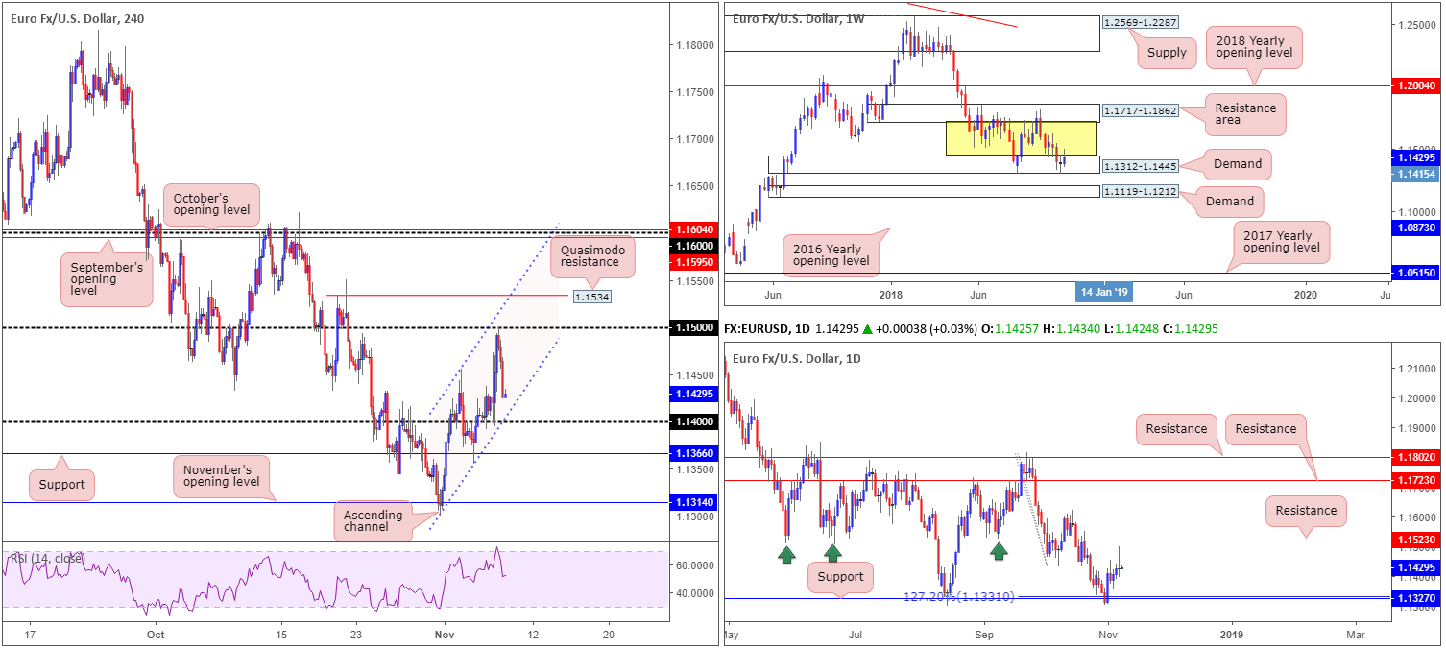Select the 1.1312-1.1445 demand zone label
The height and width of the screenshot is (648, 1446).
(1139, 165)
